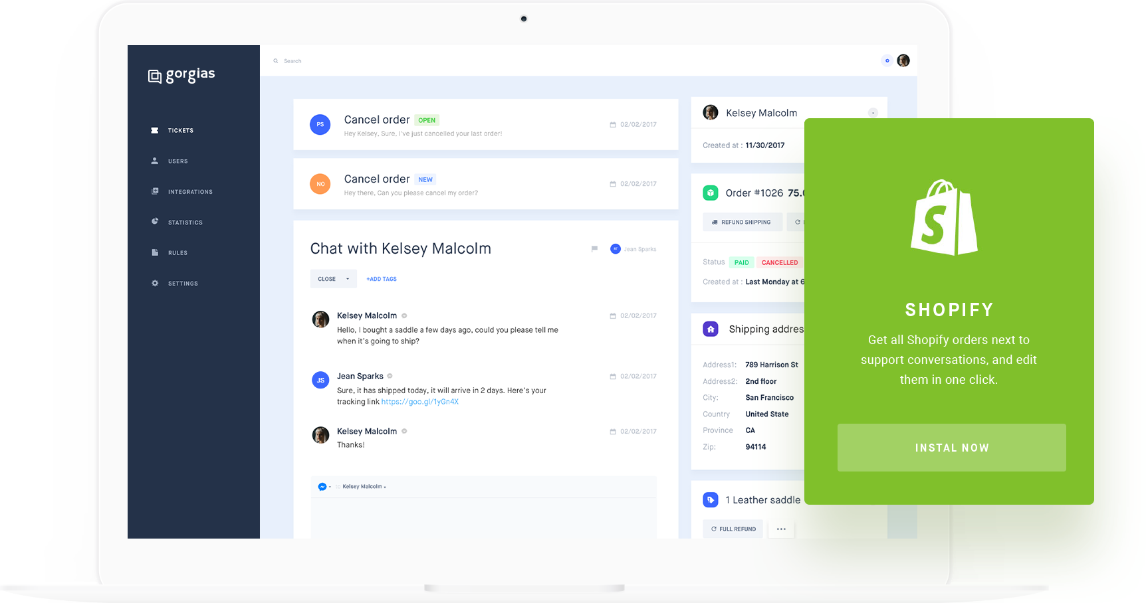Image resolution: width=1146 pixels, height=603 pixels.
Task: Open the dropdown arrow beside CLOSE
Action: tap(348, 279)
